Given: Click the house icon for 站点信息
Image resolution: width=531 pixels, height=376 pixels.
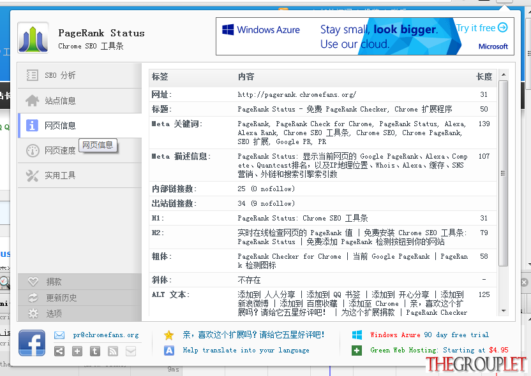Looking at the screenshot, I should 32,101.
